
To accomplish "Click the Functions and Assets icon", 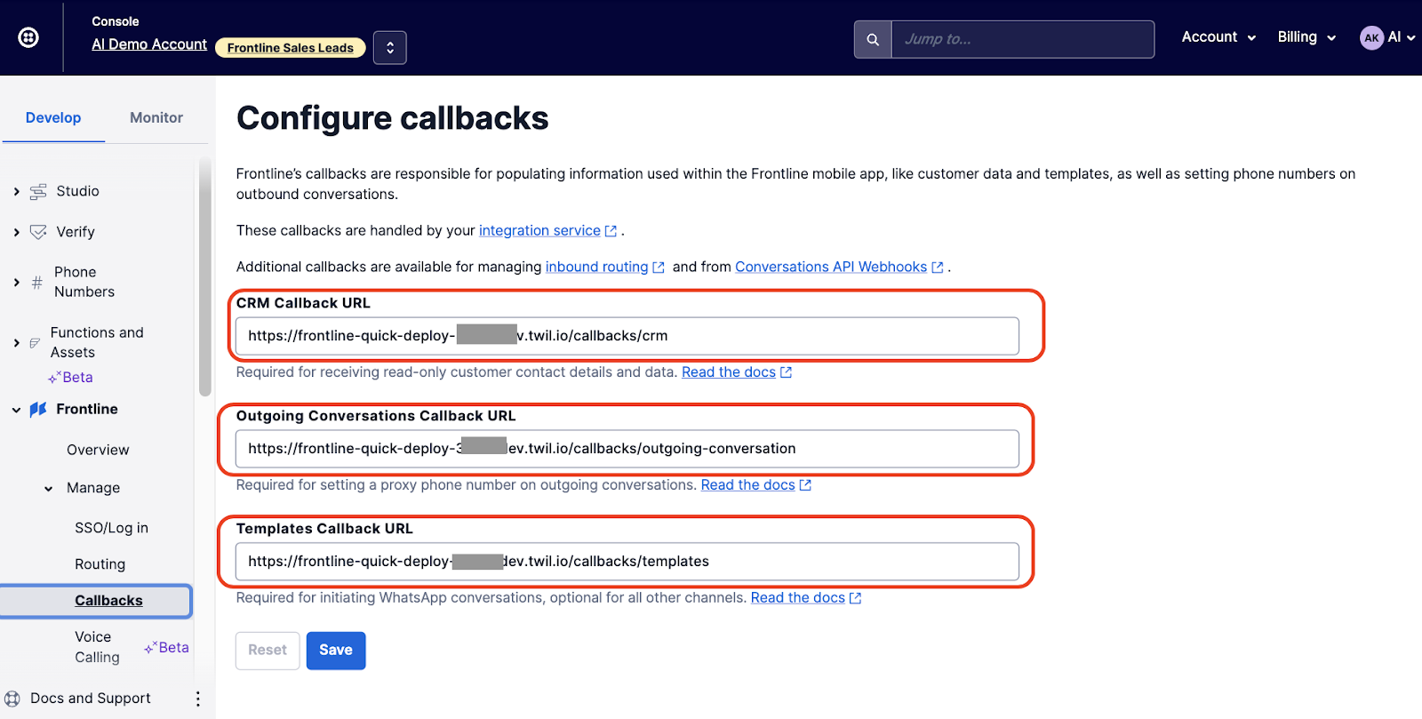I will tap(35, 342).
